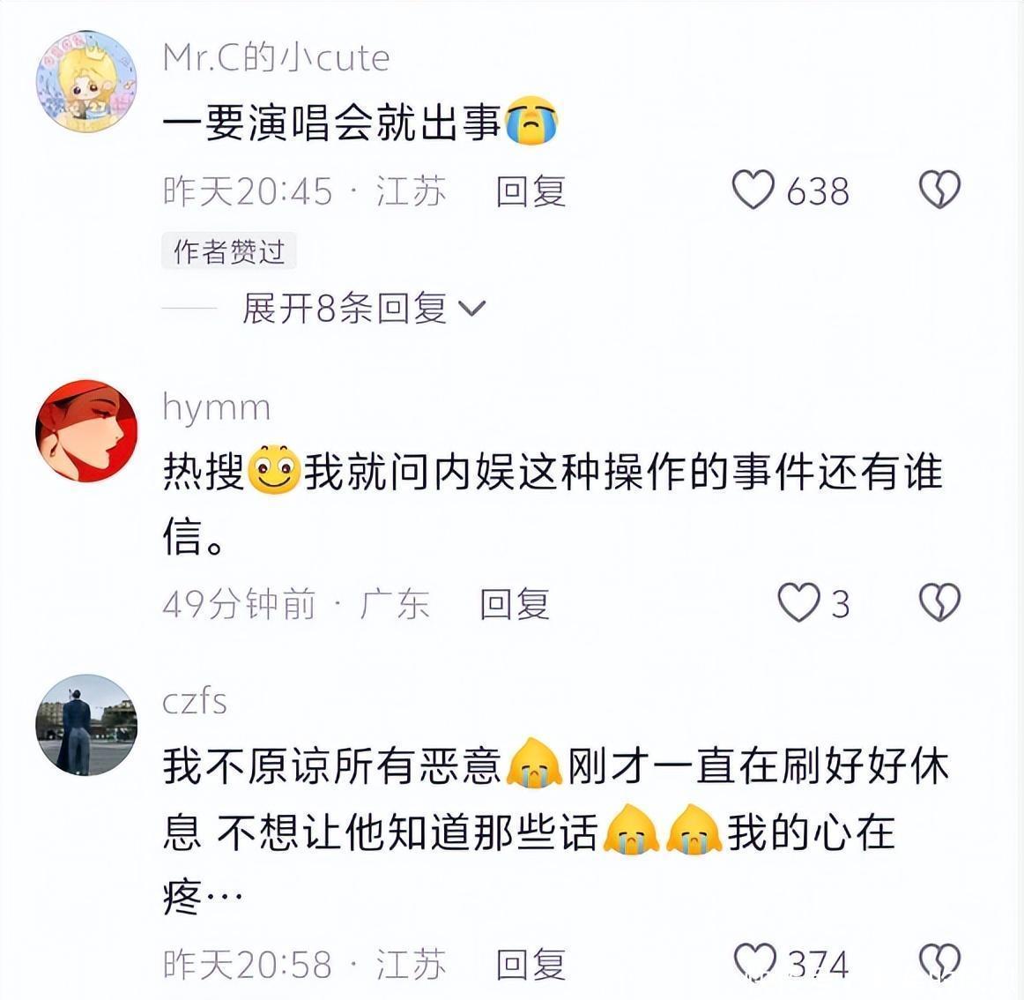Click username hymm
This screenshot has height=1000, width=1024.
[216, 408]
